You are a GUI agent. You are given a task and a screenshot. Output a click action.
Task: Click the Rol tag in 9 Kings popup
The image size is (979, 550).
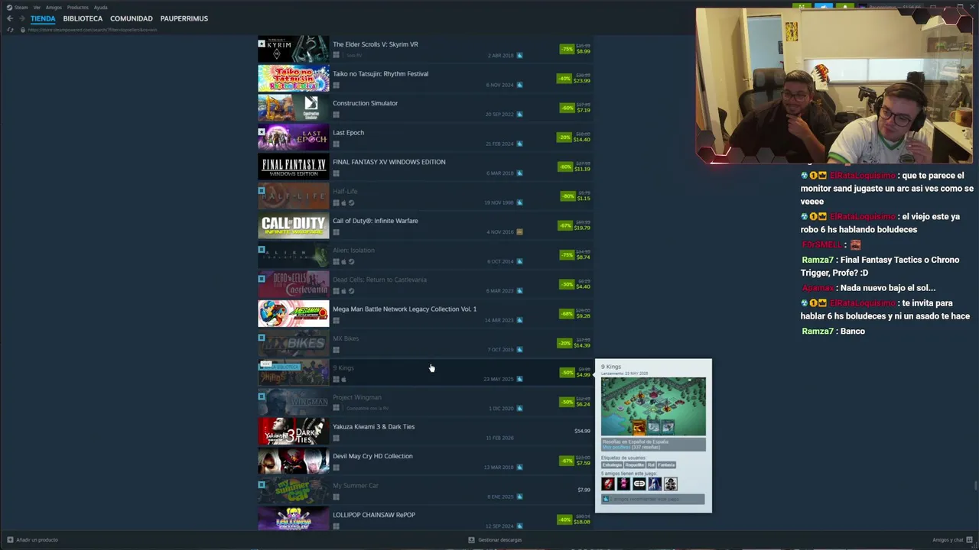point(651,464)
